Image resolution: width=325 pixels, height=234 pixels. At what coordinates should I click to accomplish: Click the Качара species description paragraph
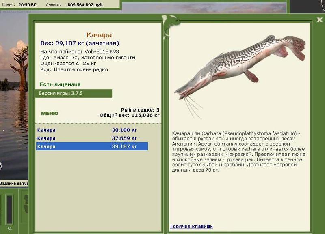pos(238,152)
